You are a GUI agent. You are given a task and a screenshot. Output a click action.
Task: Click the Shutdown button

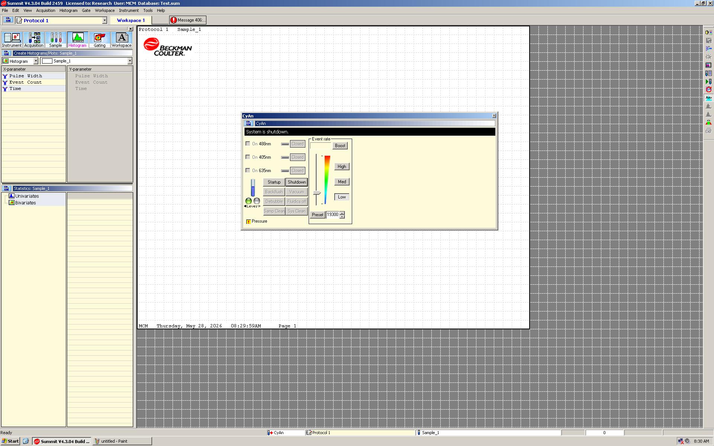coord(297,182)
